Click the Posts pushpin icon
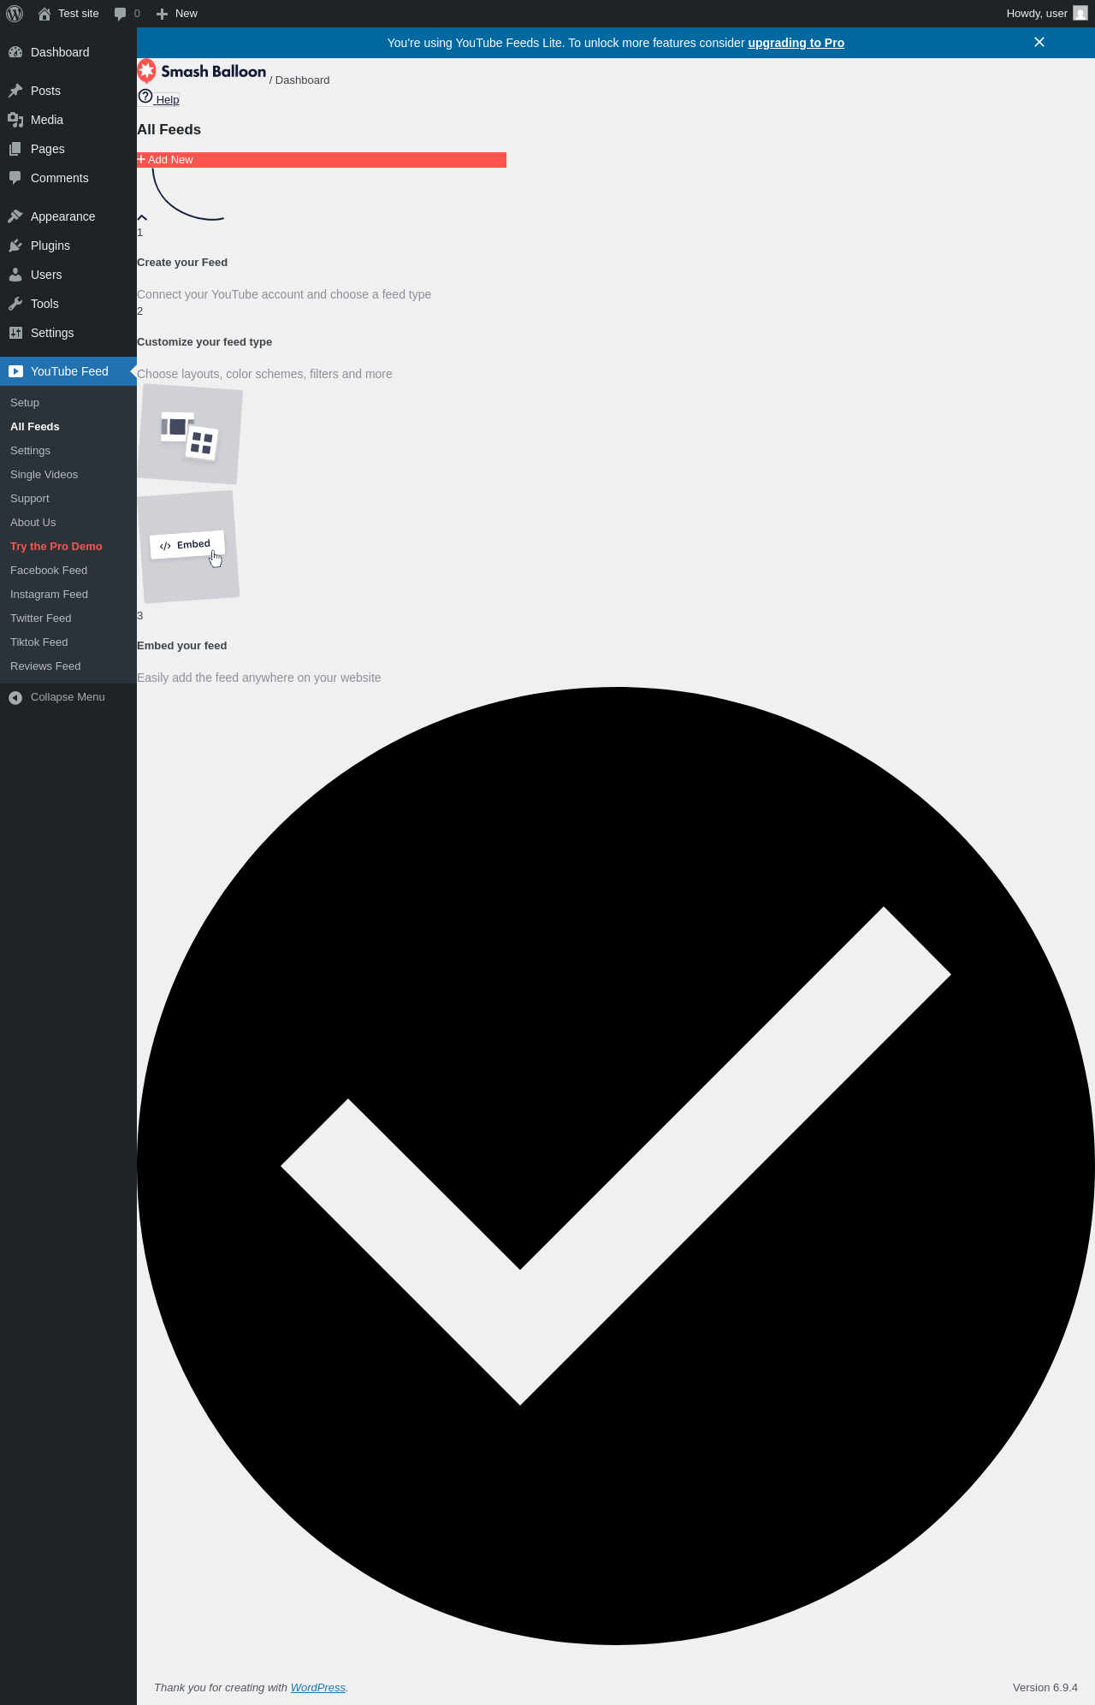Screen dimensions: 1095x1705 pos(15,91)
